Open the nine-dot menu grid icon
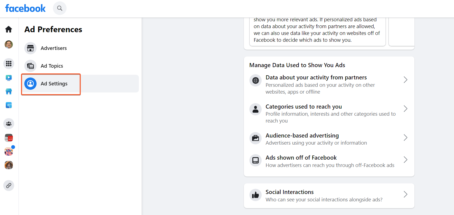The image size is (454, 215). tap(9, 64)
